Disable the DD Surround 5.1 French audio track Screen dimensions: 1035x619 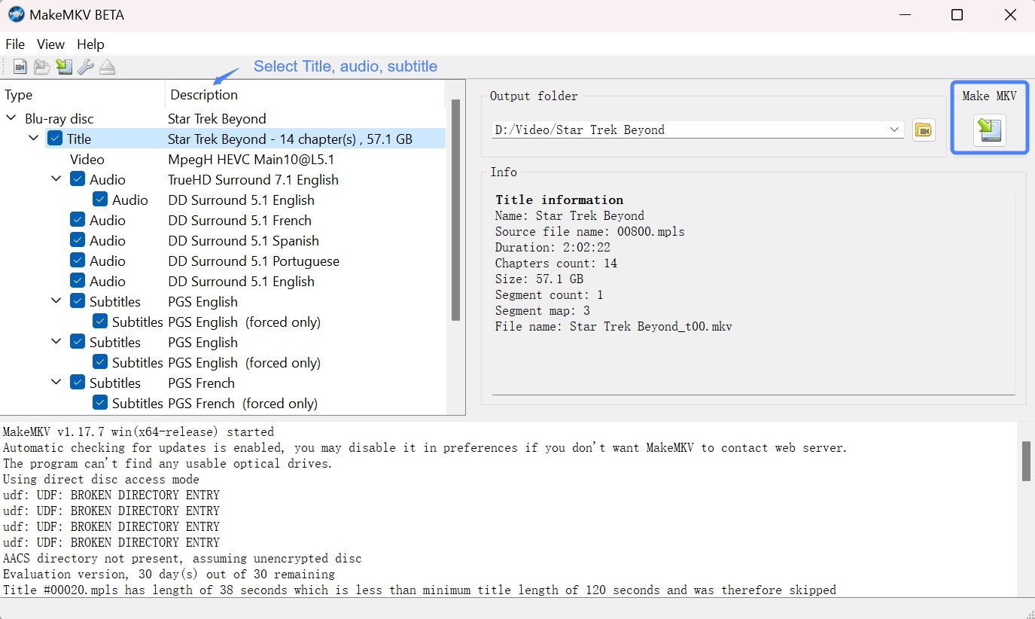point(78,219)
